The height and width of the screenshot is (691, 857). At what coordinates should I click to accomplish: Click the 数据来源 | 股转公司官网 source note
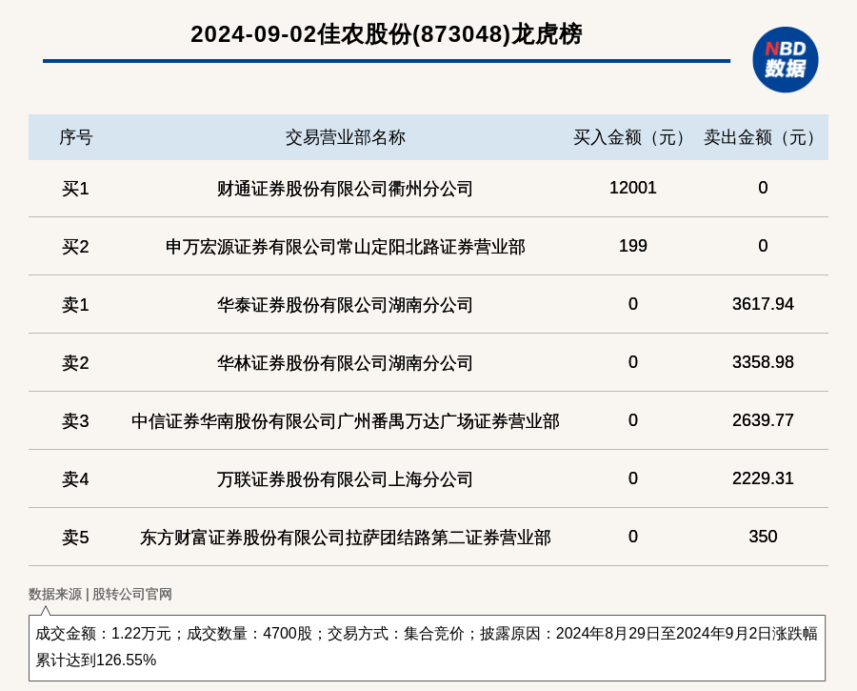[100, 594]
